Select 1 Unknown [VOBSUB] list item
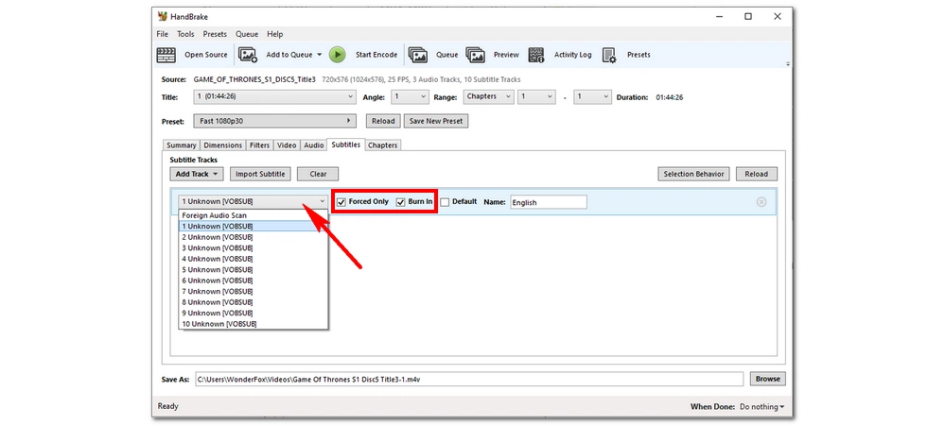 pyautogui.click(x=254, y=227)
